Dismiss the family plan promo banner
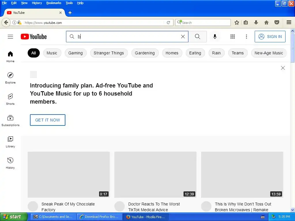Viewport: 295px width, 221px height. click(x=283, y=68)
